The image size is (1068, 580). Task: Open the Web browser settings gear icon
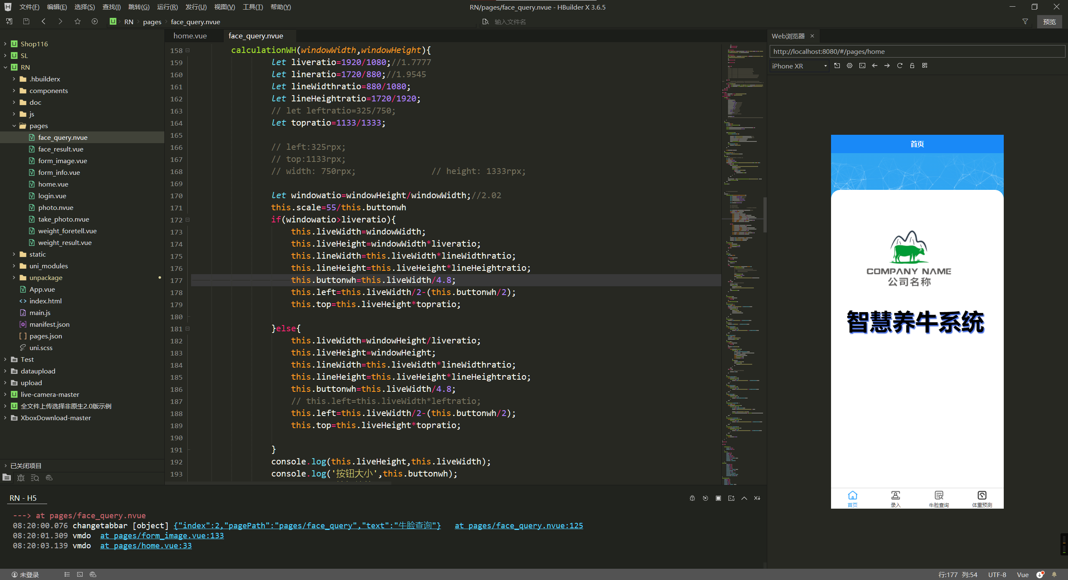[x=849, y=66]
